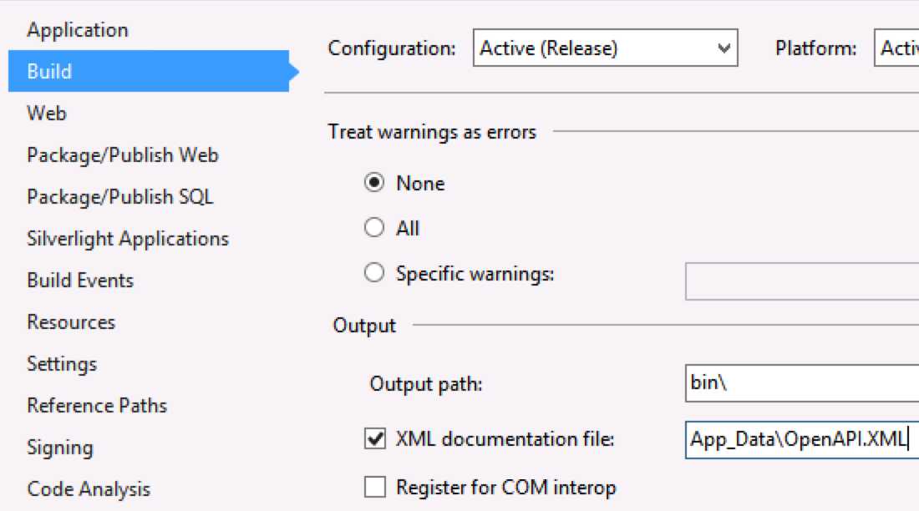Open the Signing tab
919x511 pixels.
(x=60, y=448)
